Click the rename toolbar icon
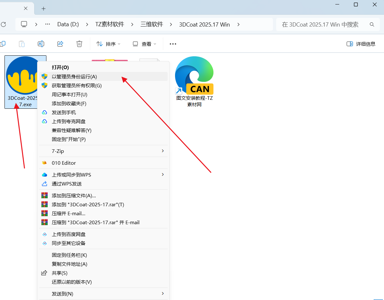Screen dimensions: 384x300 coord(41,44)
